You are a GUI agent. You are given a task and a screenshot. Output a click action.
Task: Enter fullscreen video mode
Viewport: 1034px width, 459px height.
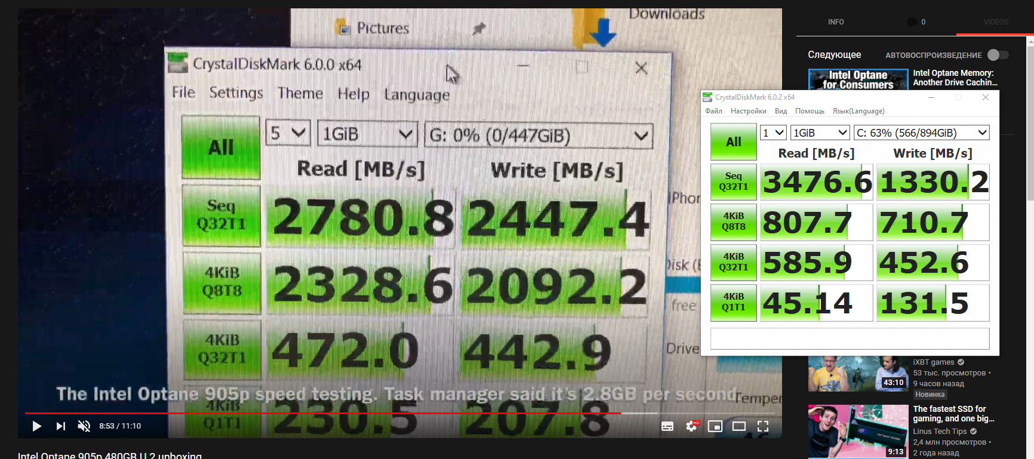[x=763, y=426]
